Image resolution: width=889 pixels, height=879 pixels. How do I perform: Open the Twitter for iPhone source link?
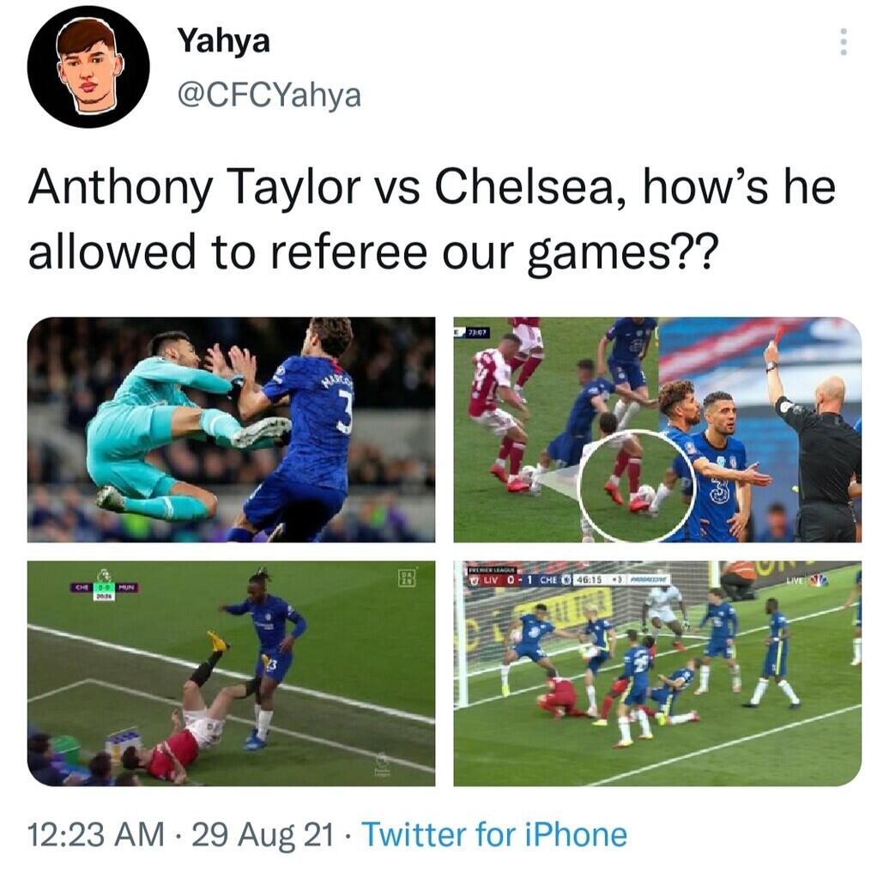[494, 834]
